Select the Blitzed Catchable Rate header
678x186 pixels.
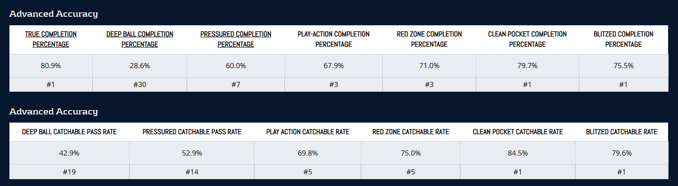pos(621,132)
